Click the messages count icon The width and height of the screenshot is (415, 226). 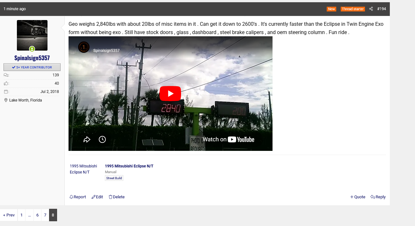[6, 75]
